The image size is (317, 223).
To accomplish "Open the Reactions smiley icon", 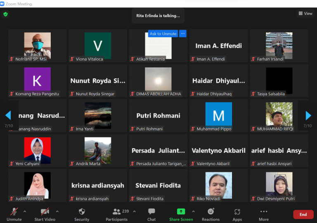I will coord(211,211).
